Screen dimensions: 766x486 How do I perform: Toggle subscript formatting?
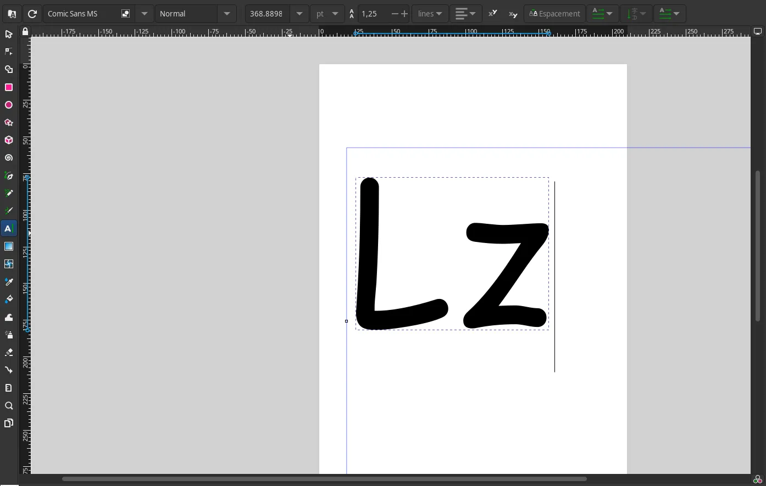(x=513, y=14)
